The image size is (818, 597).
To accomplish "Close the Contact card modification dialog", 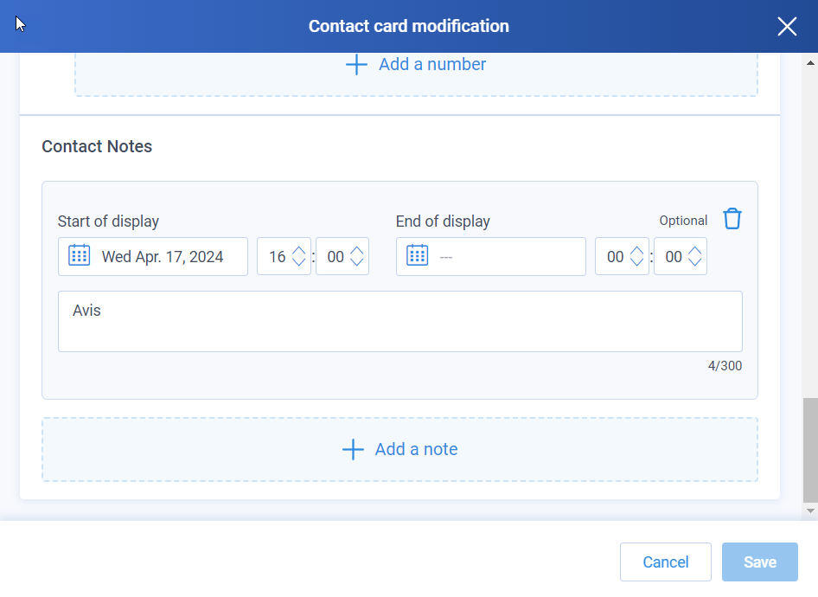I will pos(787,26).
